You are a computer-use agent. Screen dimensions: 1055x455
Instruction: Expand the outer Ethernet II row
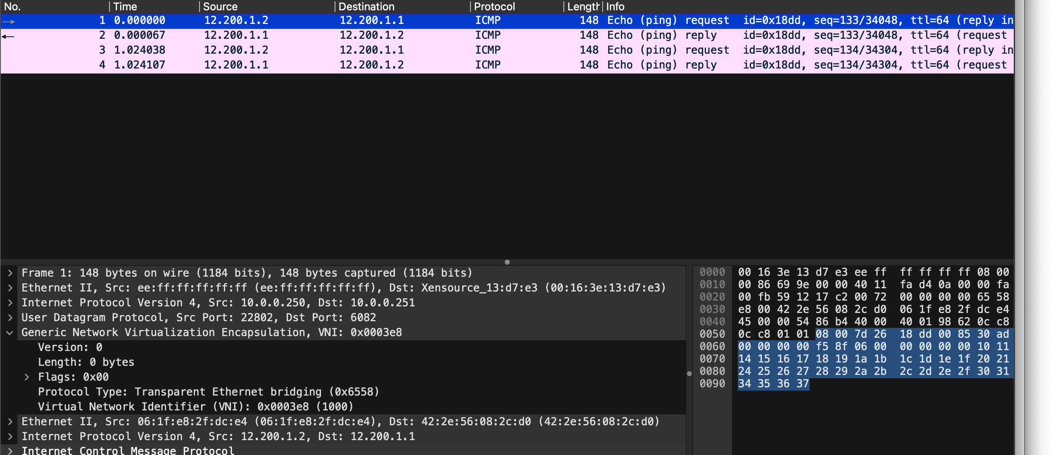(x=10, y=288)
